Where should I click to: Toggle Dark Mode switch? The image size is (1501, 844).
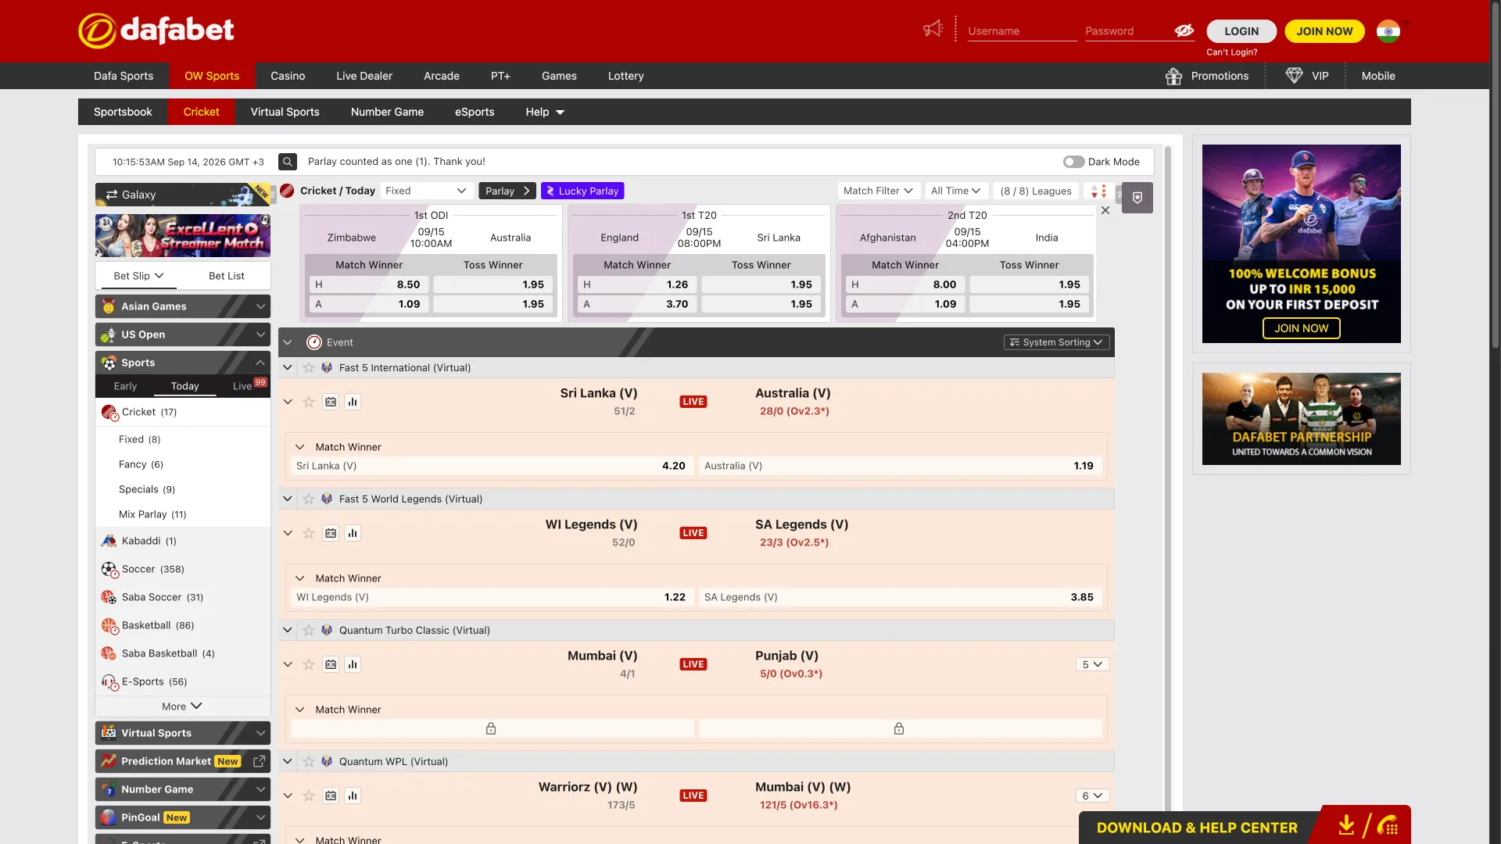tap(1073, 162)
